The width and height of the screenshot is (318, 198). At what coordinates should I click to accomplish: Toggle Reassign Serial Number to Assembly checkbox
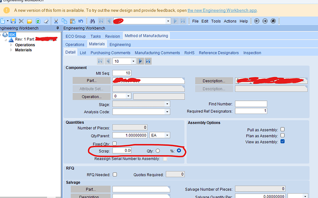(165, 159)
